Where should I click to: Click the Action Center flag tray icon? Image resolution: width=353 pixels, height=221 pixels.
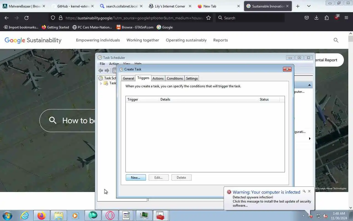pyautogui.click(x=311, y=216)
